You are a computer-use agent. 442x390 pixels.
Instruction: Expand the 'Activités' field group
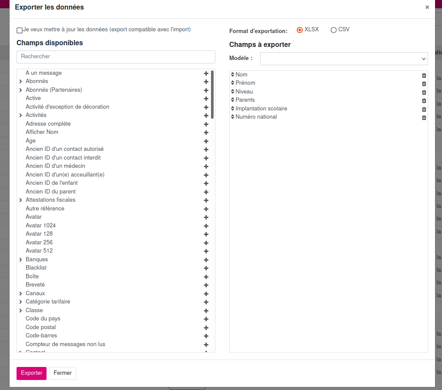point(20,116)
